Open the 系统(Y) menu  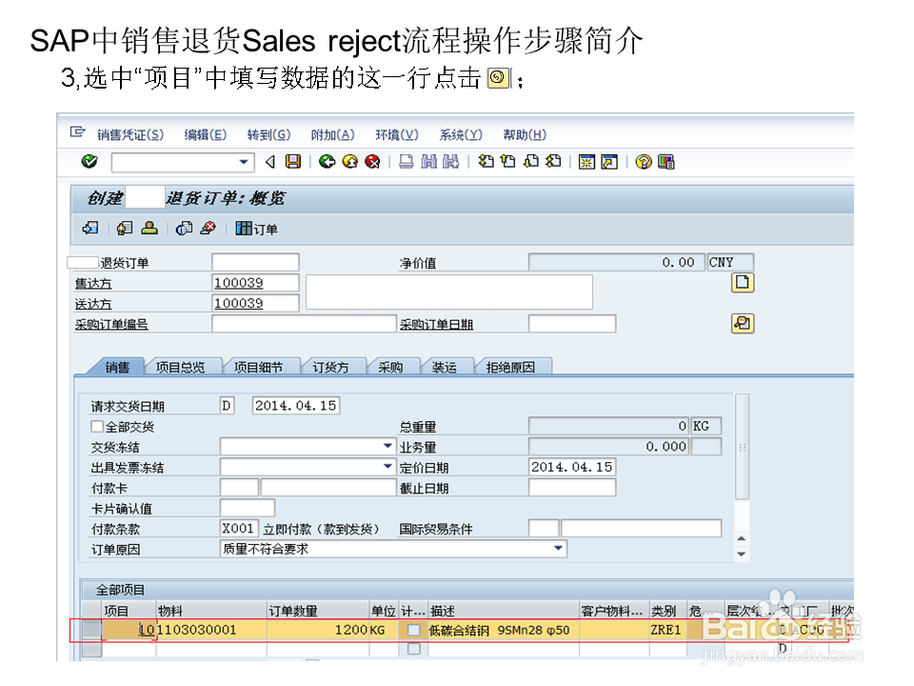pos(461,134)
